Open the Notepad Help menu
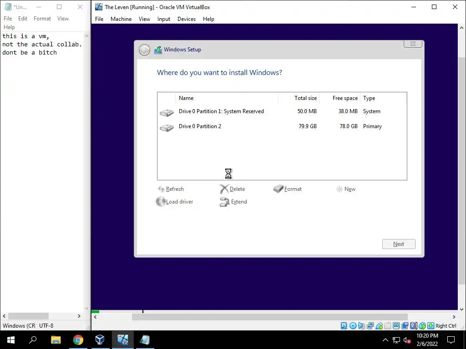466x349 pixels. 9,27
